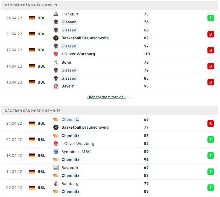Select the 'Các trận gần nhất: Chemnitz' header
The image size is (220, 197).
[x=33, y=111]
